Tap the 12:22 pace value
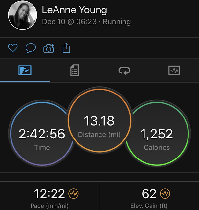This screenshot has height=210, width=199. pyautogui.click(x=50, y=194)
